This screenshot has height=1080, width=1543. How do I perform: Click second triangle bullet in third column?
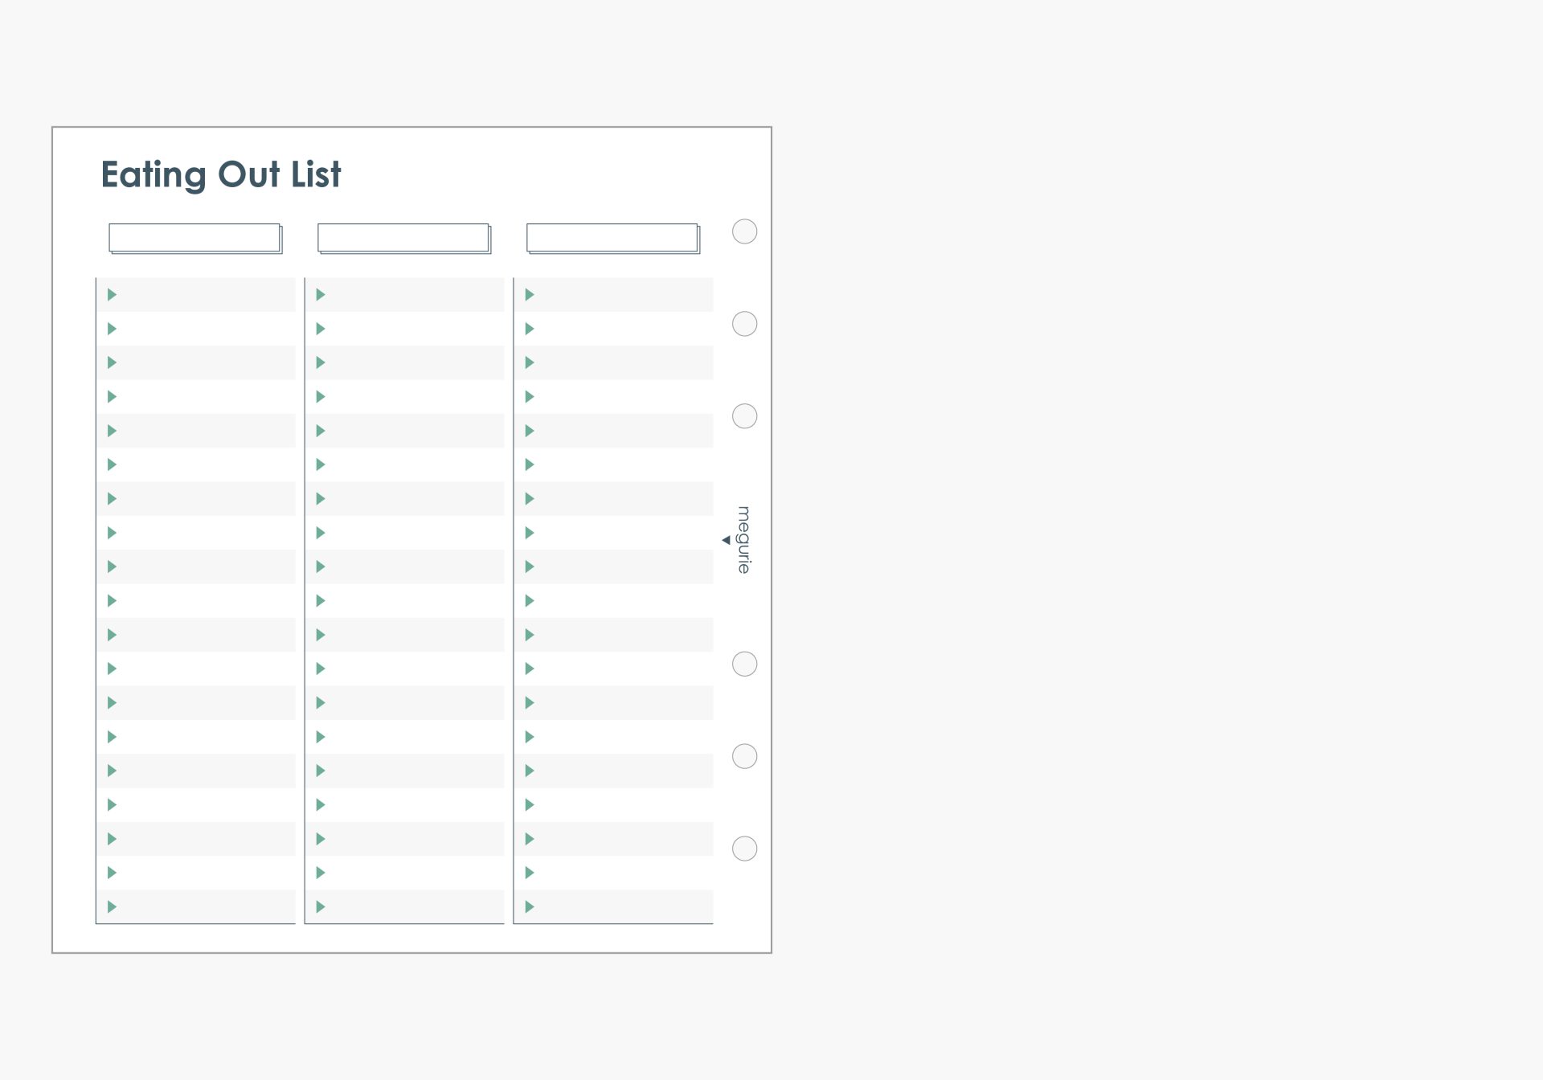pos(530,329)
